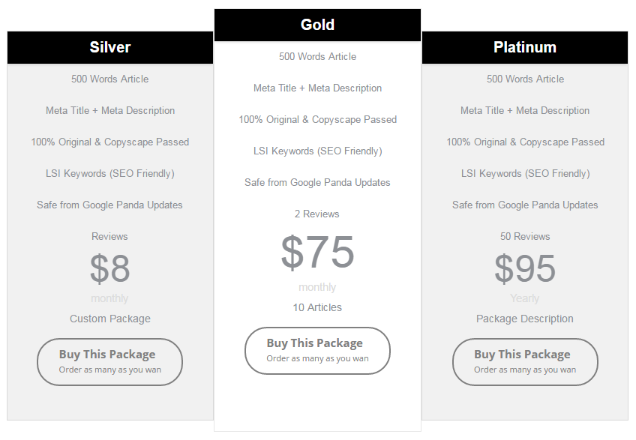
Task: Click the $95 Platinum price
Action: pyautogui.click(x=525, y=268)
